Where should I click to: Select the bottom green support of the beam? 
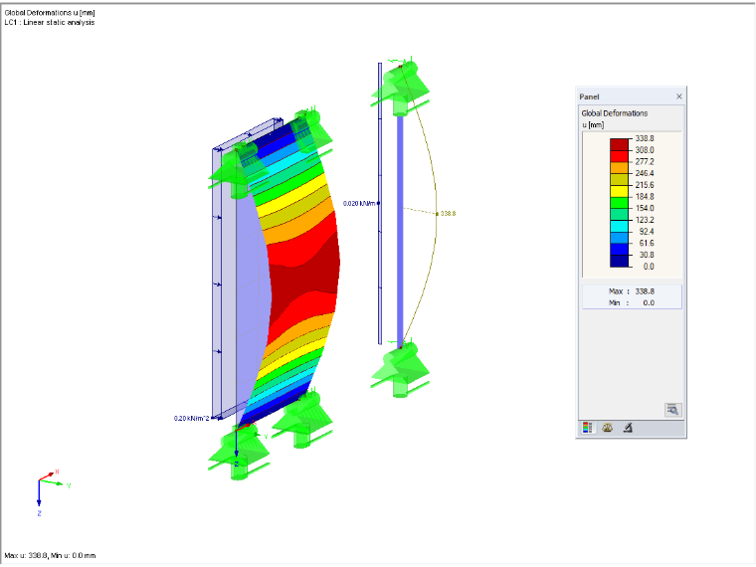click(400, 369)
